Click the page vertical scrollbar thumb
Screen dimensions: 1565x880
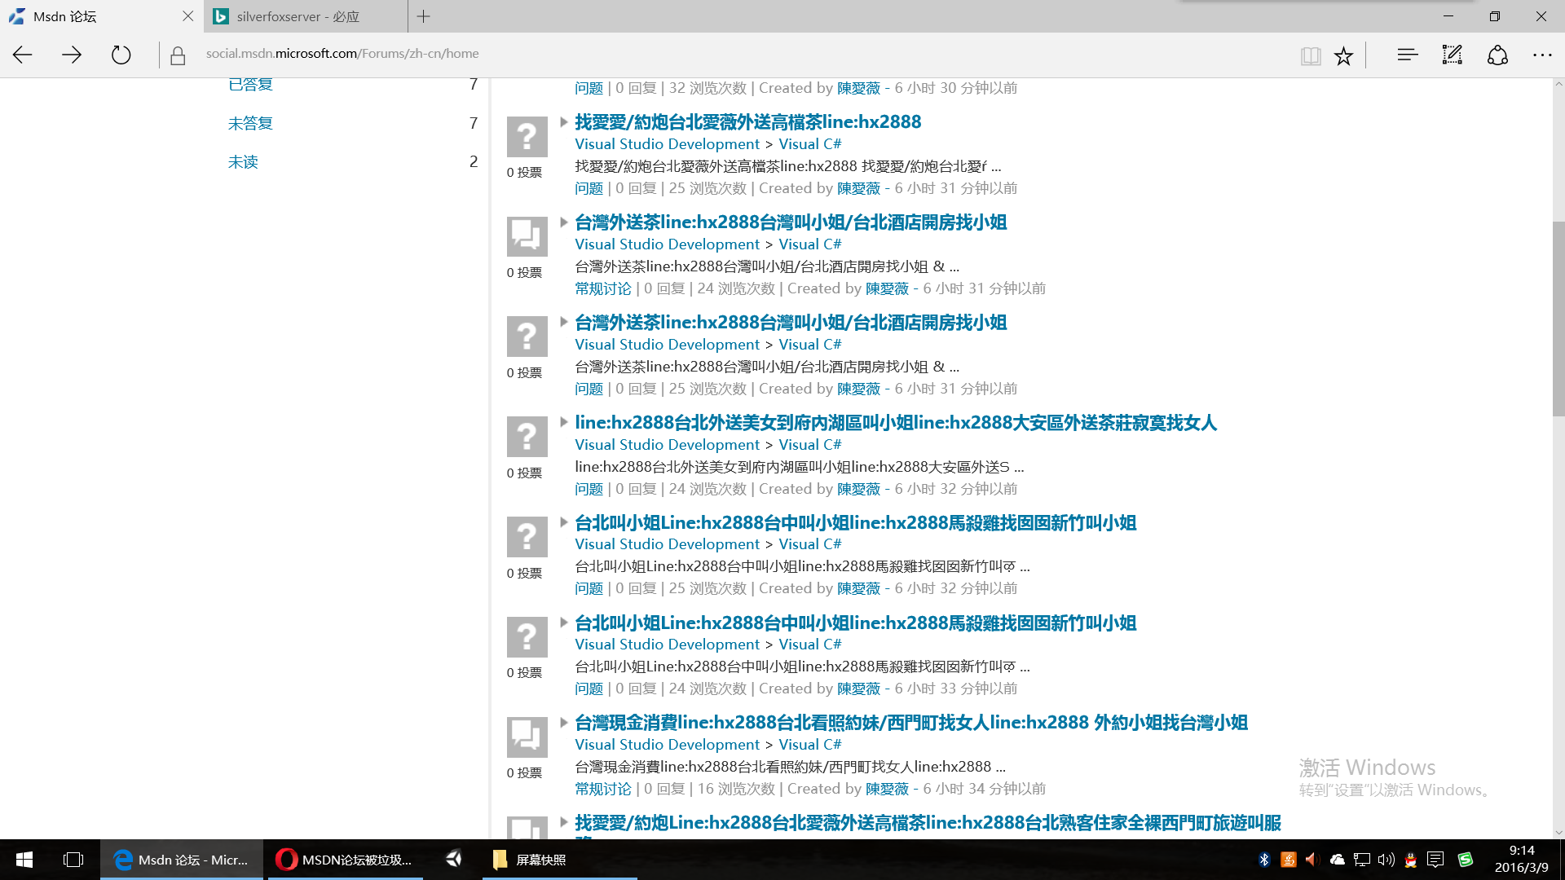click(1558, 319)
